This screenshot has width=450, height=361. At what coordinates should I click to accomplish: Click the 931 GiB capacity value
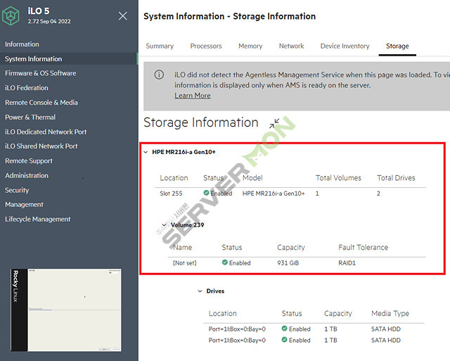click(x=288, y=262)
